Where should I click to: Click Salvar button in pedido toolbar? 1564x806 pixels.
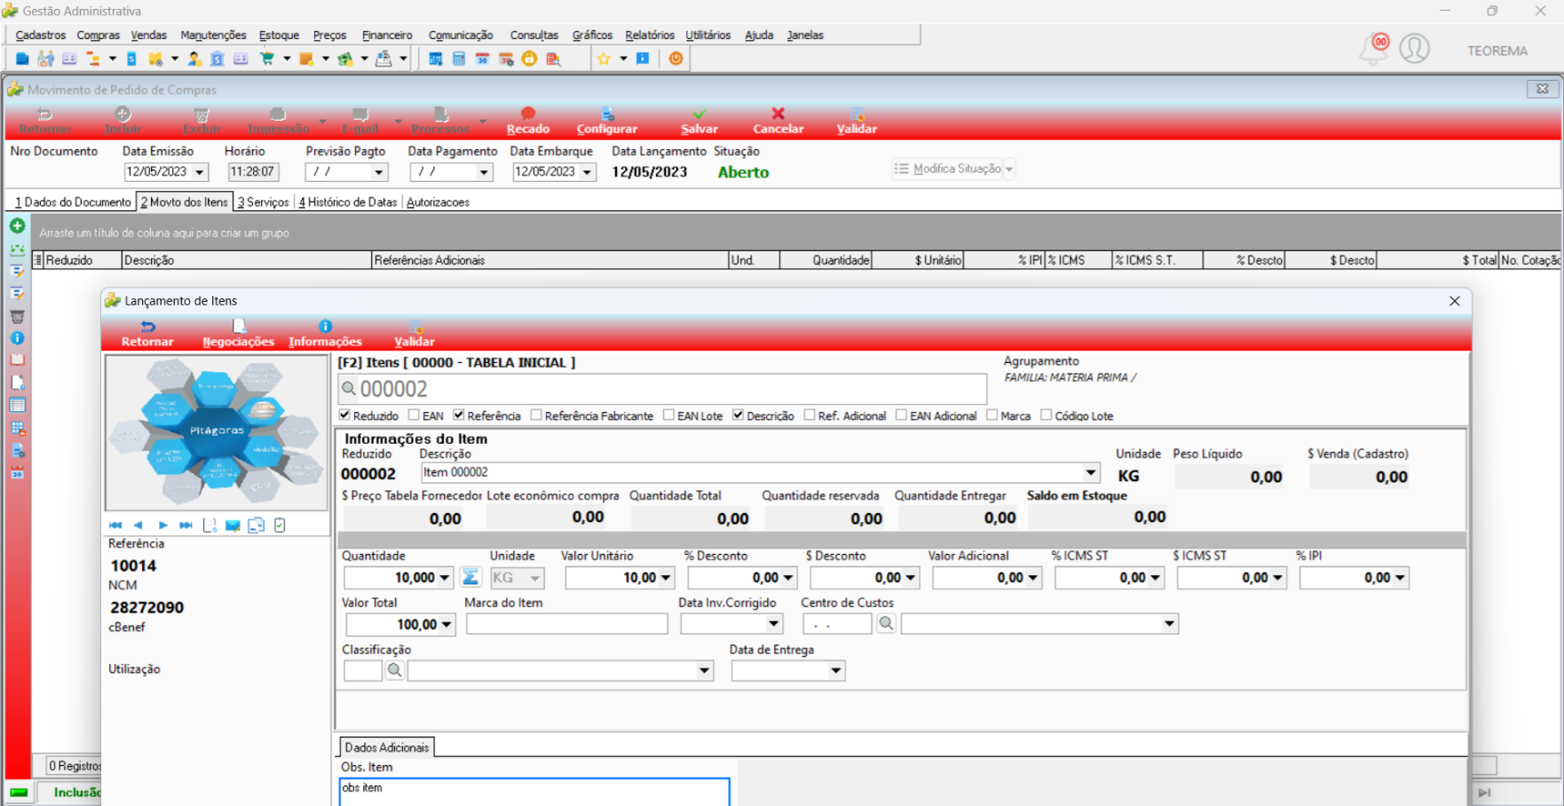[x=699, y=122]
